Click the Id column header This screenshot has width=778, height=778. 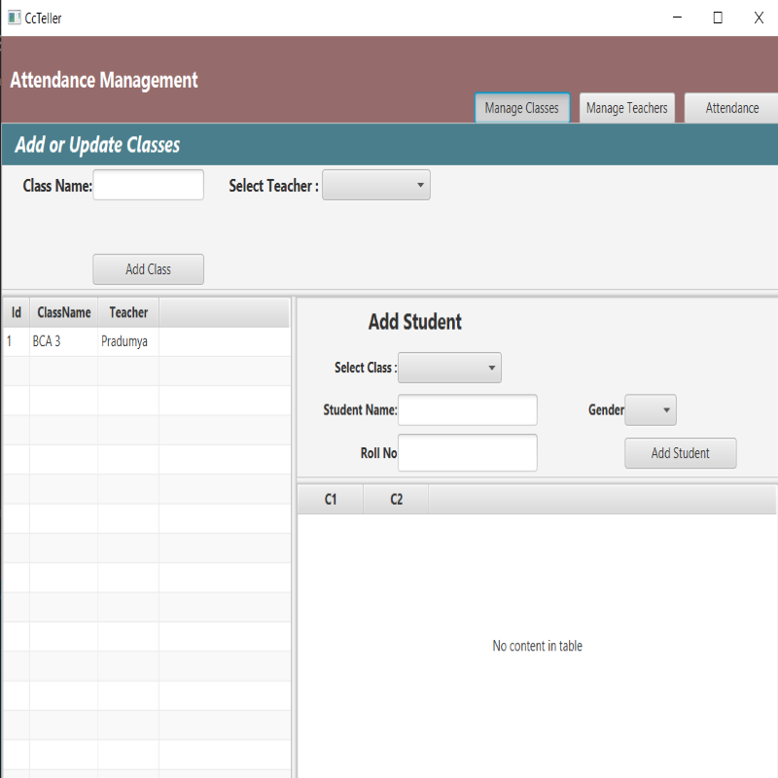17,312
